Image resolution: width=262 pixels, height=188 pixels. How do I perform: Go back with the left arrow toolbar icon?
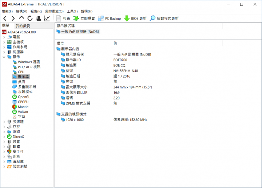click(x=5, y=19)
